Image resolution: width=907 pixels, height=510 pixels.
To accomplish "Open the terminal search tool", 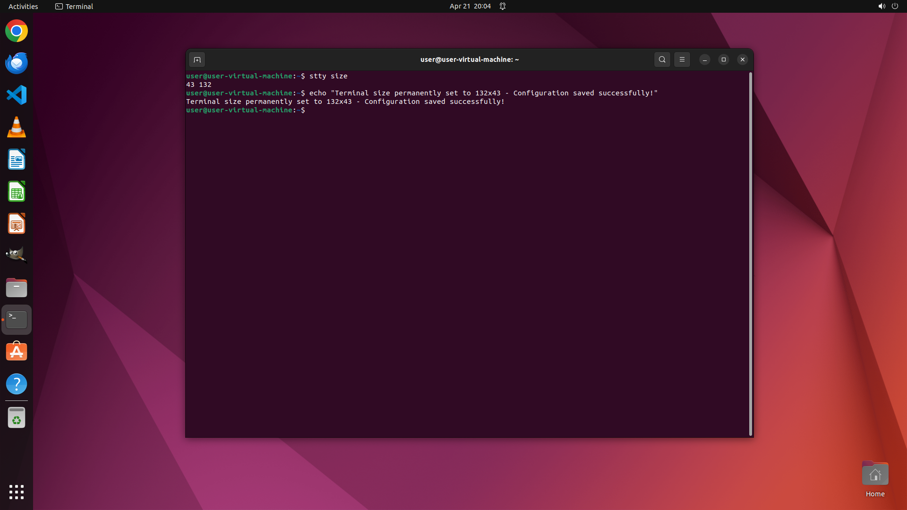I will (662, 59).
